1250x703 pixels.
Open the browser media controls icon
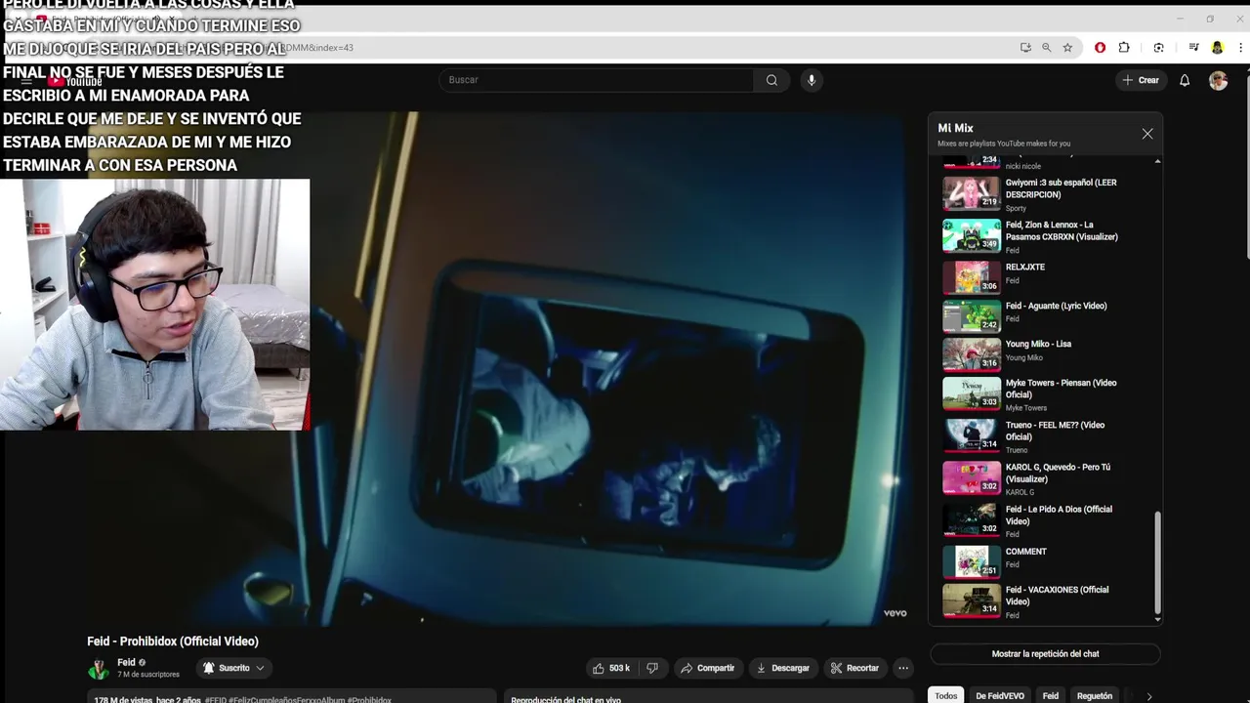1193,48
